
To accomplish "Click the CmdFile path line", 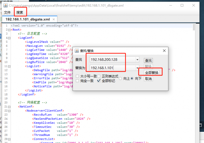I will [52, 82].
